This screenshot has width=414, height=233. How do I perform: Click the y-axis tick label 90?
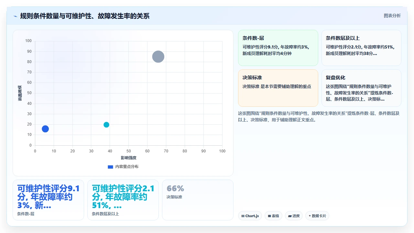coord(29,51)
